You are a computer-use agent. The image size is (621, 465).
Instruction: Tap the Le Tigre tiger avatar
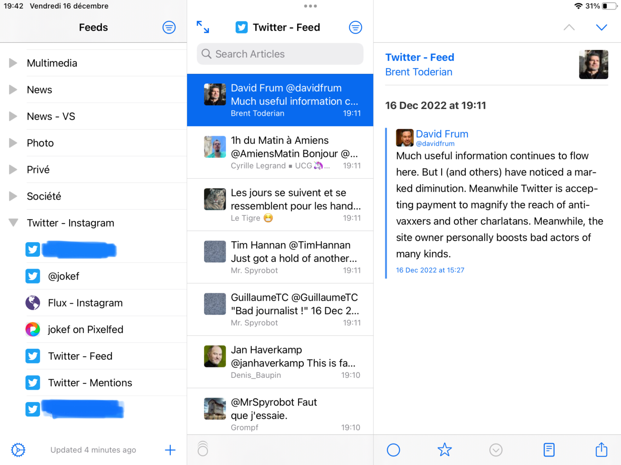pos(215,199)
